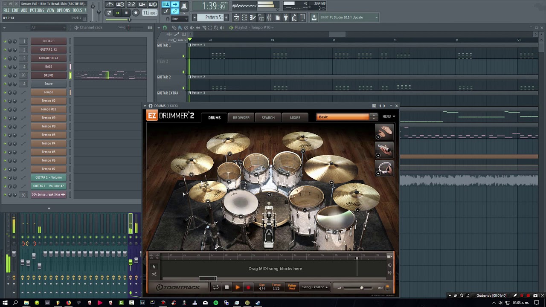Open the Windows notification center
Viewport: 546px width, 307px height.
pyautogui.click(x=537, y=303)
